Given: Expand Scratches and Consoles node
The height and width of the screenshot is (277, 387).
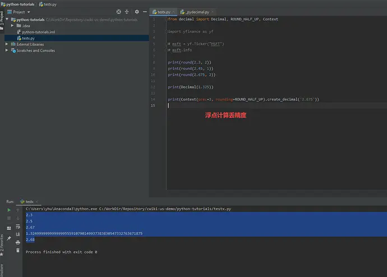Looking at the screenshot, I should [7, 50].
